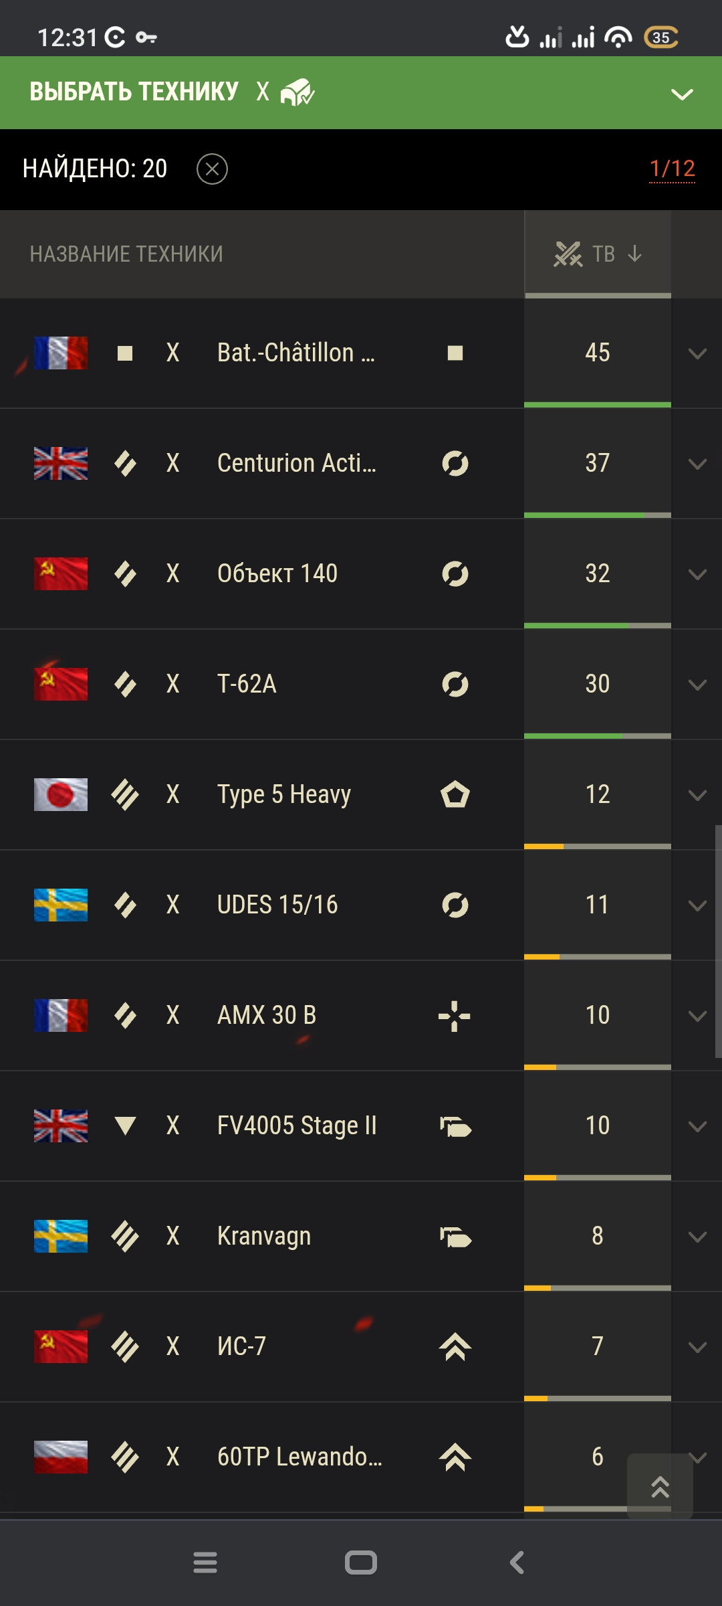Viewport: 722px width, 1606px height.
Task: Expand the Centurion Action X row details
Action: point(697,464)
